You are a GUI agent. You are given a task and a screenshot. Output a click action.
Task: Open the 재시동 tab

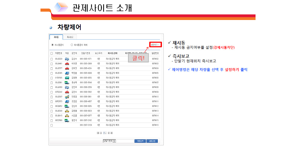pyautogui.click(x=56, y=37)
